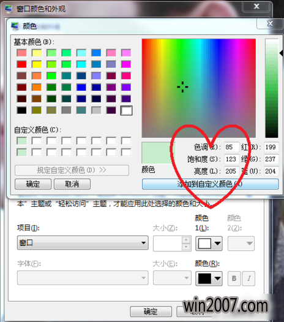
Task: Pick the cyan basic color swatch
Action: pyautogui.click(x=81, y=64)
